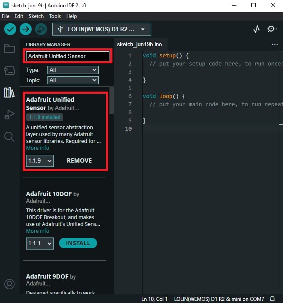Open More info link for Adafruit 10DOF
This screenshot has width=283, height=303.
coord(38,231)
